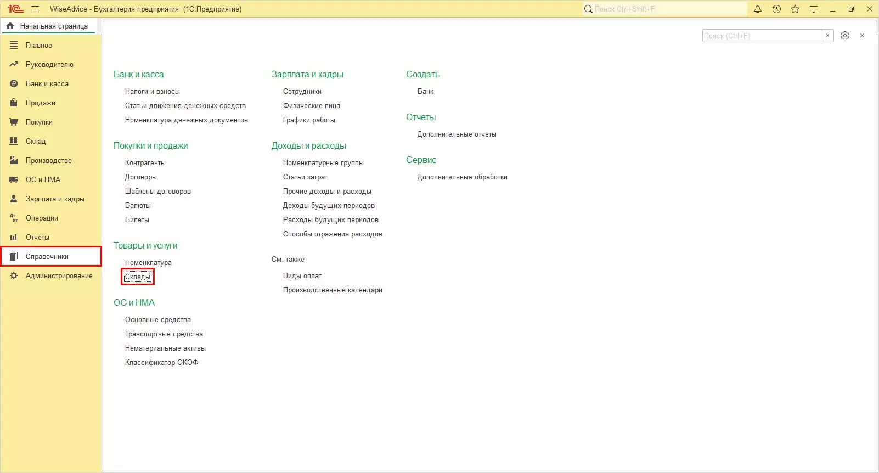879x473 pixels.
Task: Open Физические лица directory
Action: point(312,105)
